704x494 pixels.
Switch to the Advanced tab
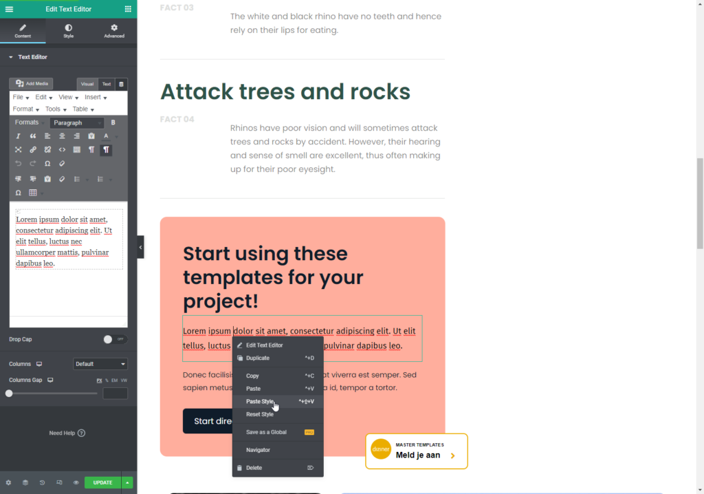click(114, 31)
